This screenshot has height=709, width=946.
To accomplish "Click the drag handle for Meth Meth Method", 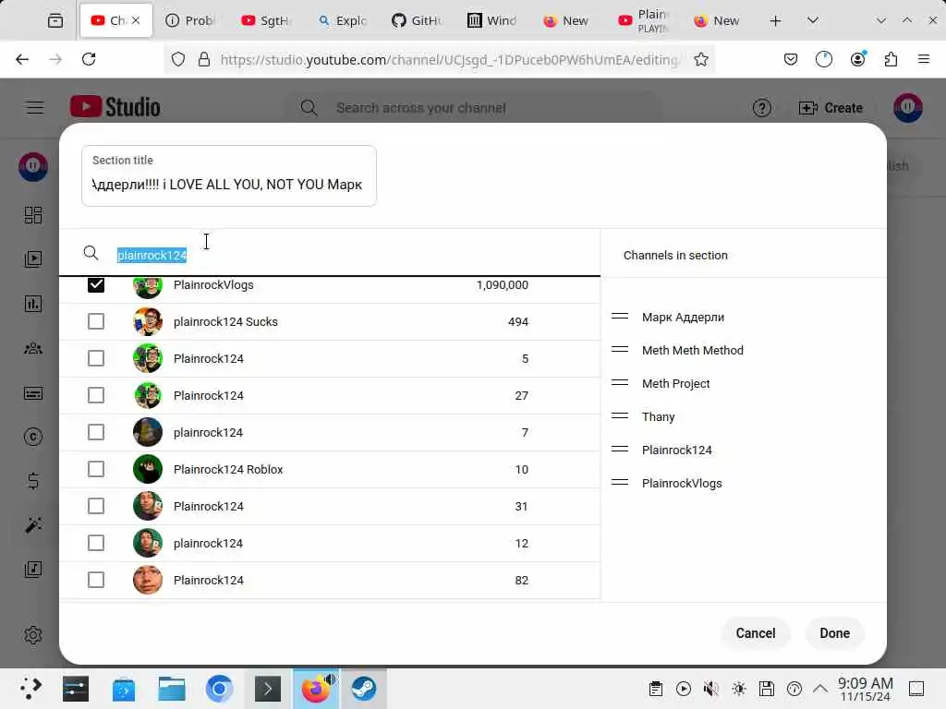I will pyautogui.click(x=620, y=350).
